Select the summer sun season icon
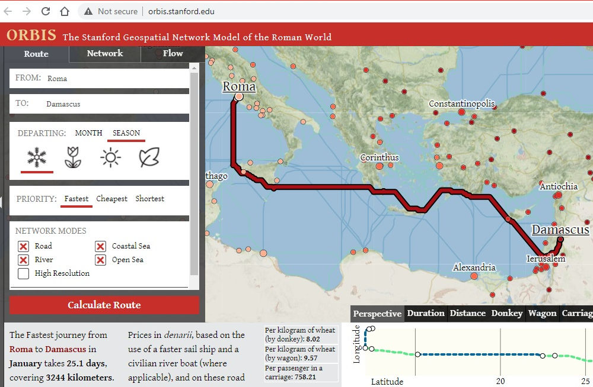This screenshot has width=593, height=387. point(110,157)
